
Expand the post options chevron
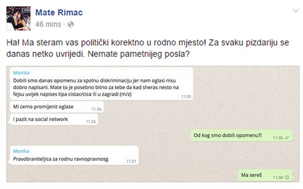pyautogui.click(x=296, y=11)
